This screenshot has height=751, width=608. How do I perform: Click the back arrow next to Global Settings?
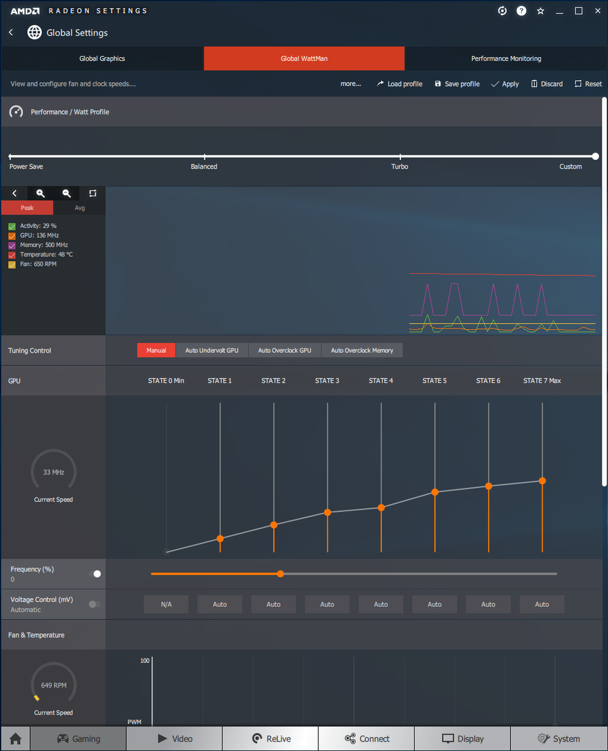11,32
